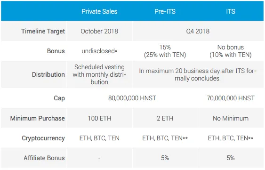
Task: Click the Q4 2018 cell
Action: pyautogui.click(x=198, y=31)
